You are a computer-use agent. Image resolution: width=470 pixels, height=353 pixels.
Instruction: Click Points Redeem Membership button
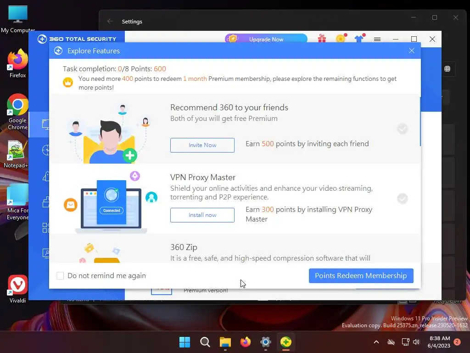pyautogui.click(x=361, y=276)
